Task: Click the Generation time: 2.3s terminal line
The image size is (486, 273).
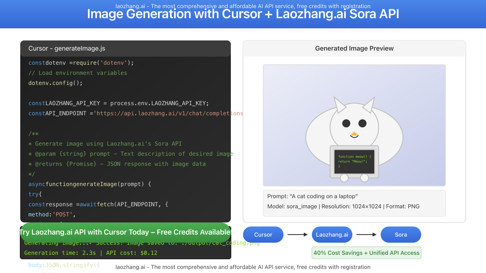Action: 91,253
